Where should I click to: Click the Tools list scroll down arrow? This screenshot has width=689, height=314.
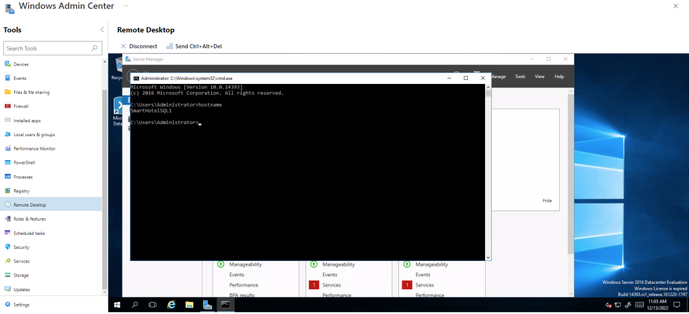pyautogui.click(x=104, y=293)
